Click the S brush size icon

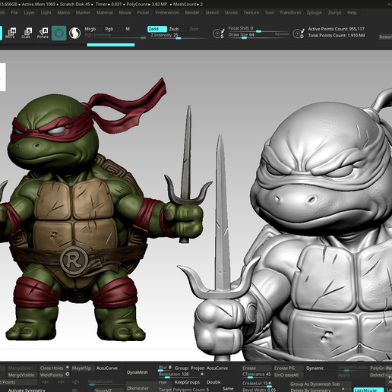219,33
